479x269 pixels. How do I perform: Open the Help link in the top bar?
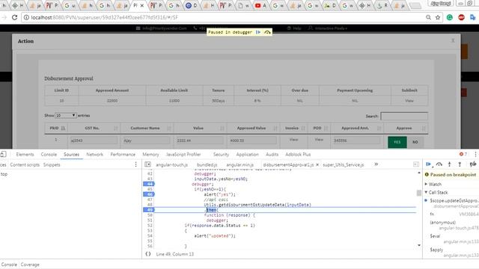coord(294,28)
